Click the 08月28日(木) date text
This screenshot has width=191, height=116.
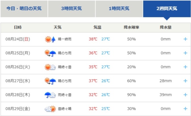(x=18, y=95)
